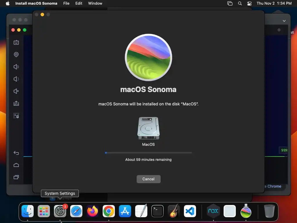The image size is (297, 223).
Task: Open TextEdit from the Dock
Action: coord(141,211)
